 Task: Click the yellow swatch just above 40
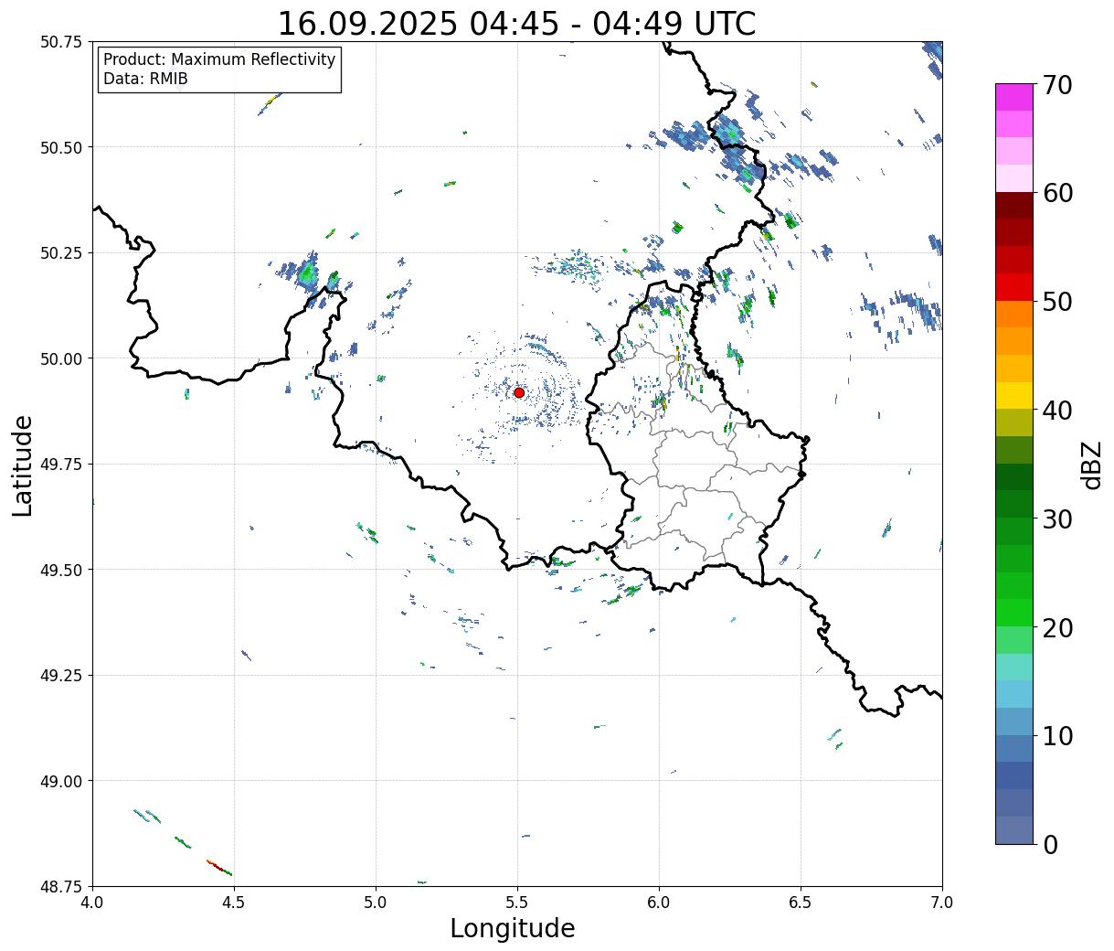click(1014, 395)
